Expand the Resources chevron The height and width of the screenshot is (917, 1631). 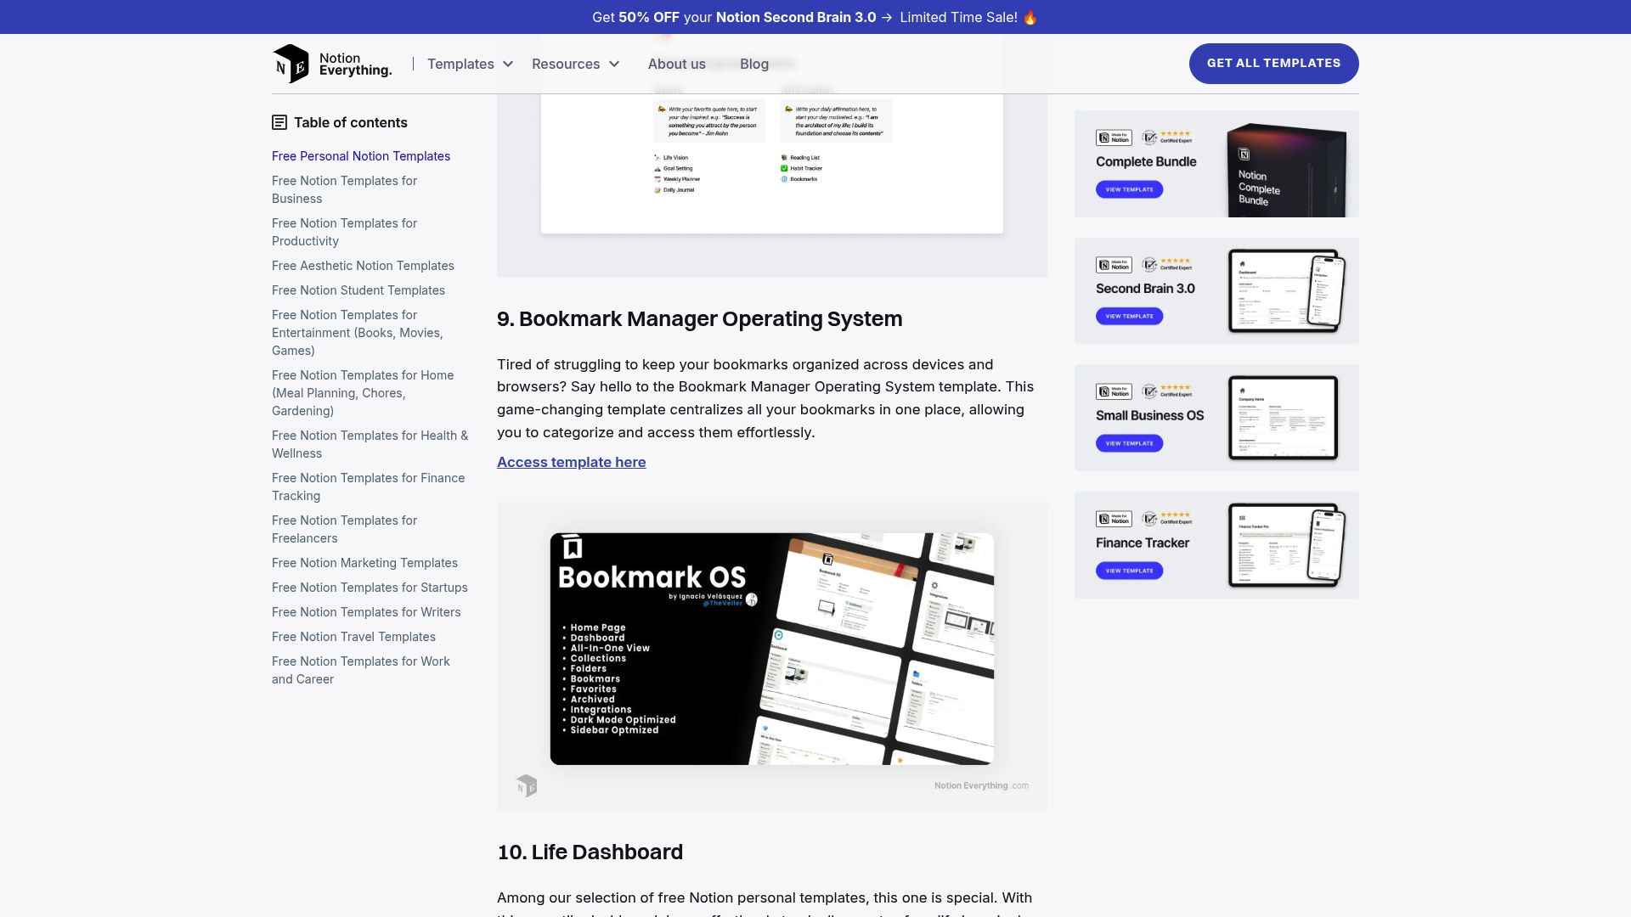click(x=614, y=64)
